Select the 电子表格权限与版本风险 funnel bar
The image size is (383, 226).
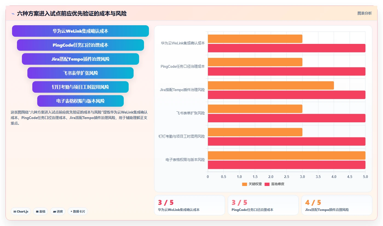(80, 101)
